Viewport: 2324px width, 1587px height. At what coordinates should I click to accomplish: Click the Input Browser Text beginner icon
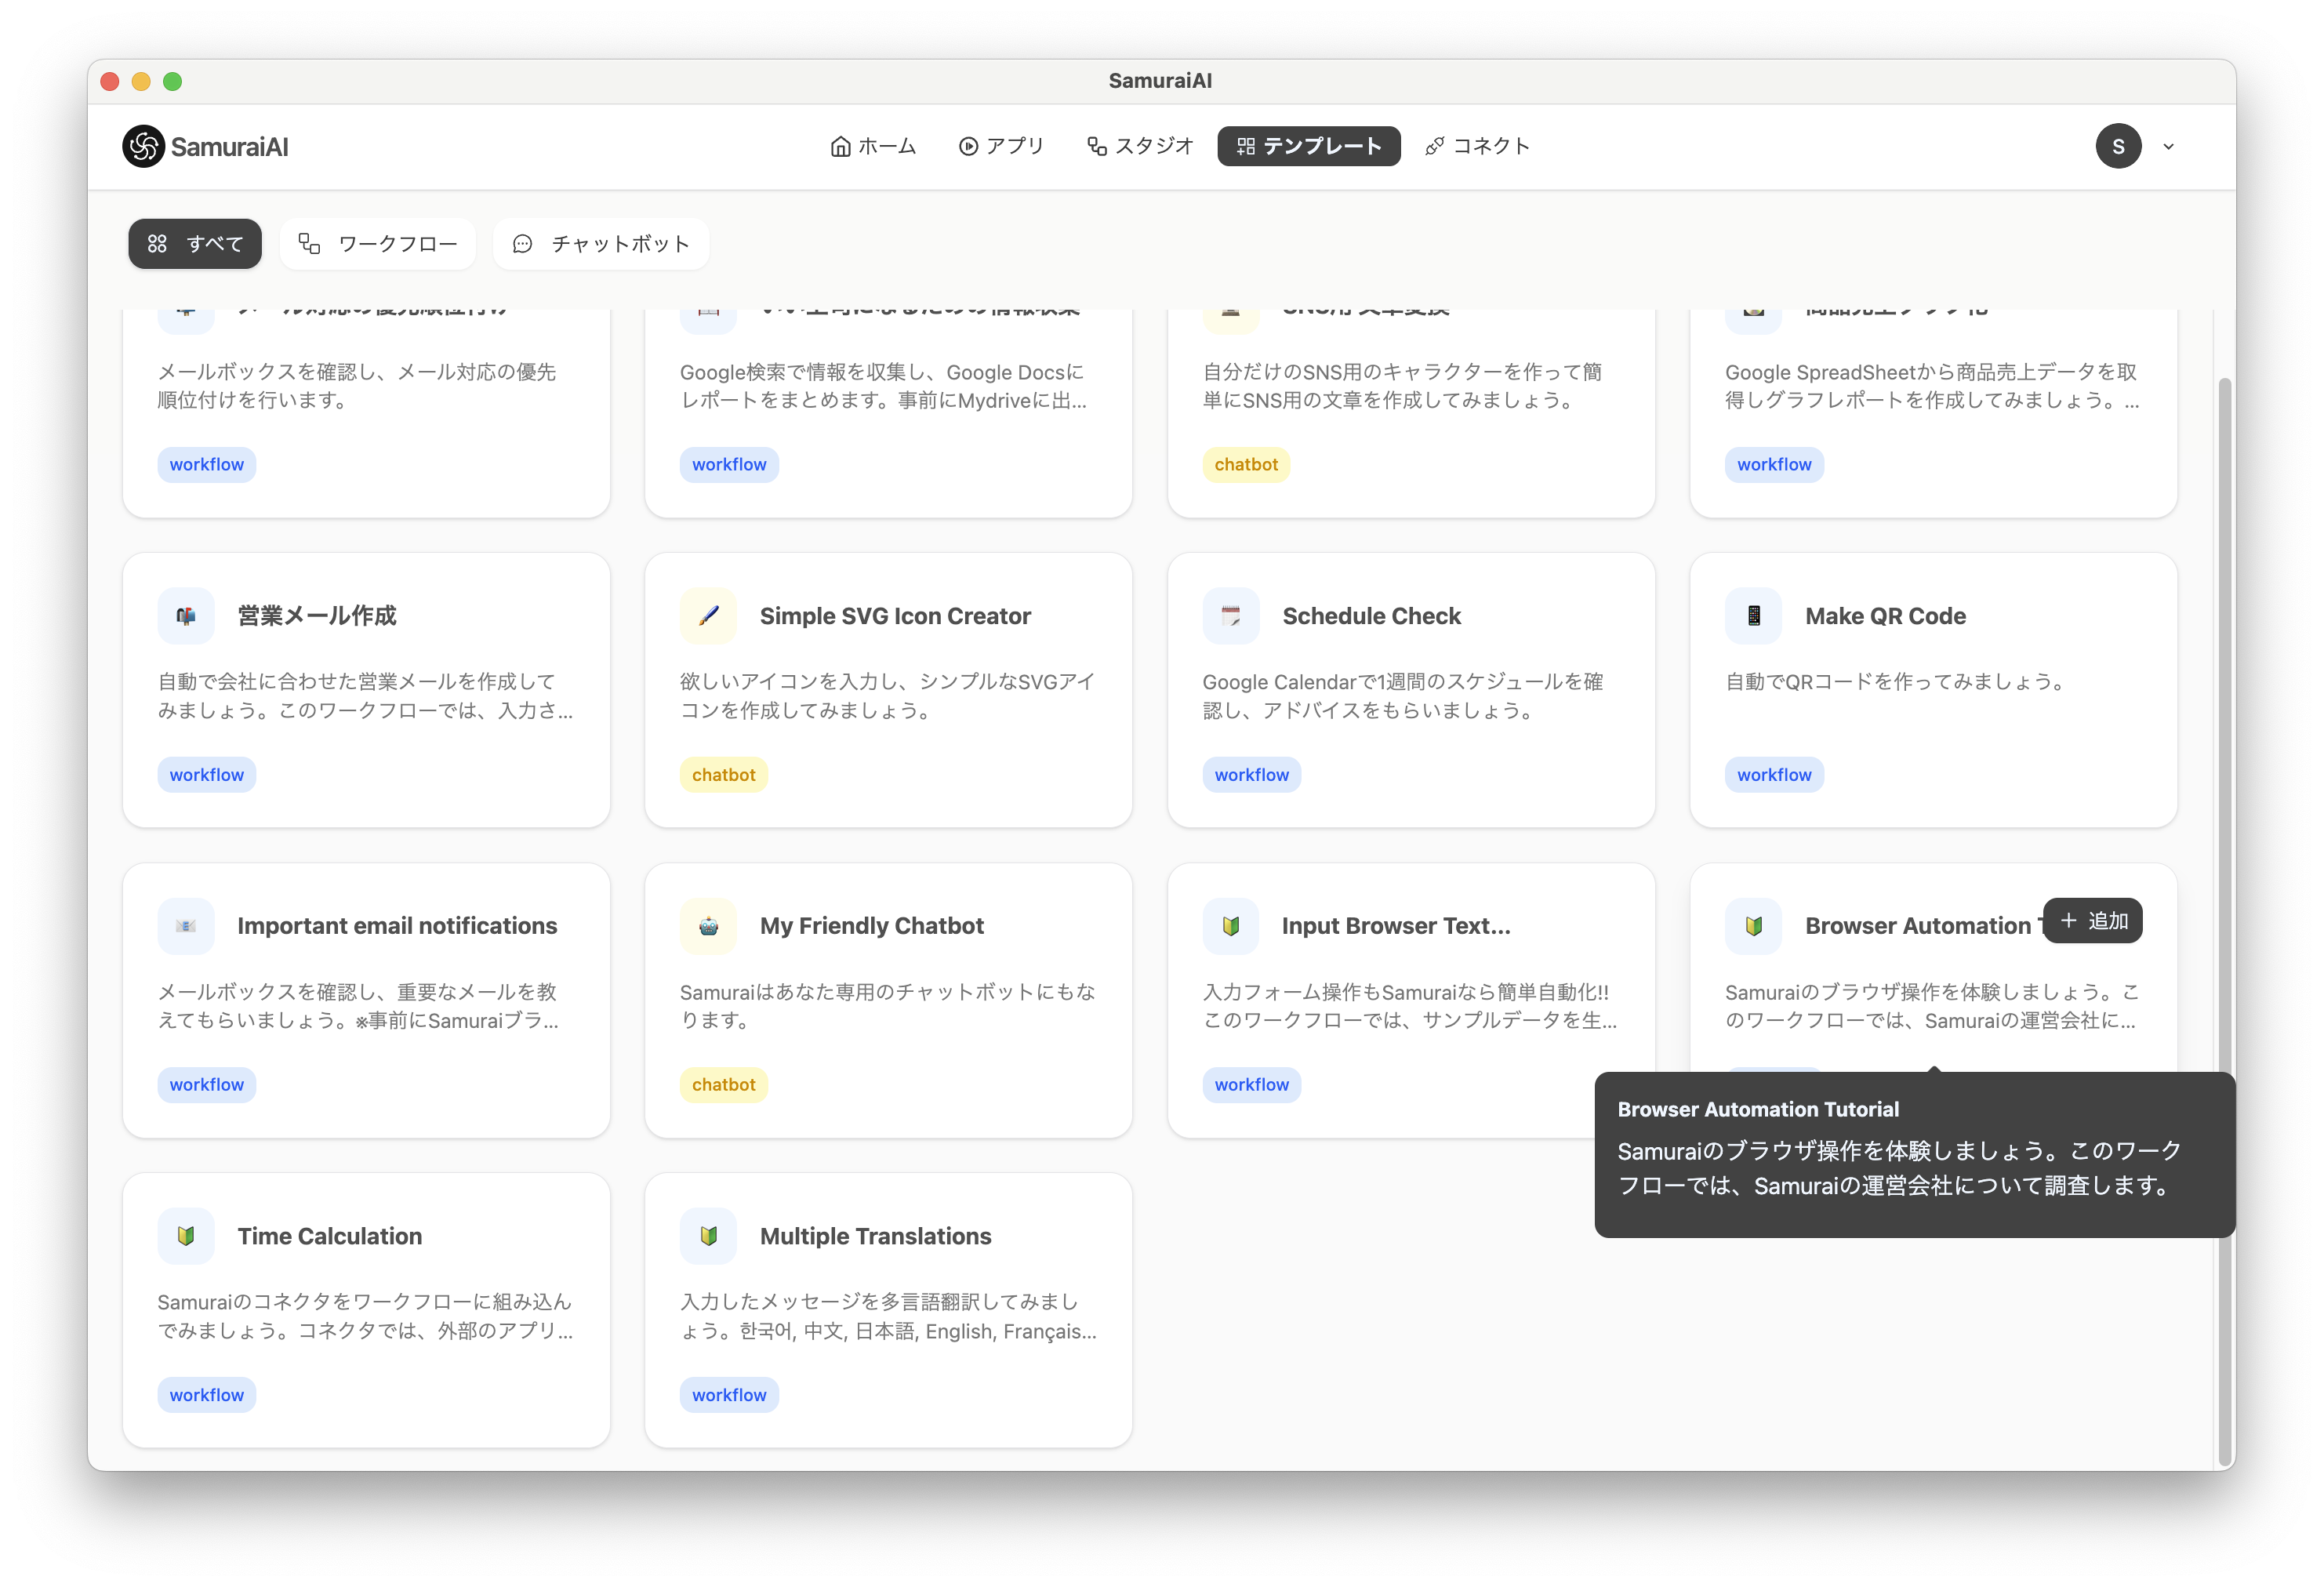point(1231,926)
